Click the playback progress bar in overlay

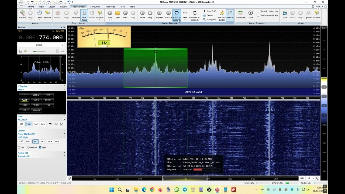coord(206,169)
